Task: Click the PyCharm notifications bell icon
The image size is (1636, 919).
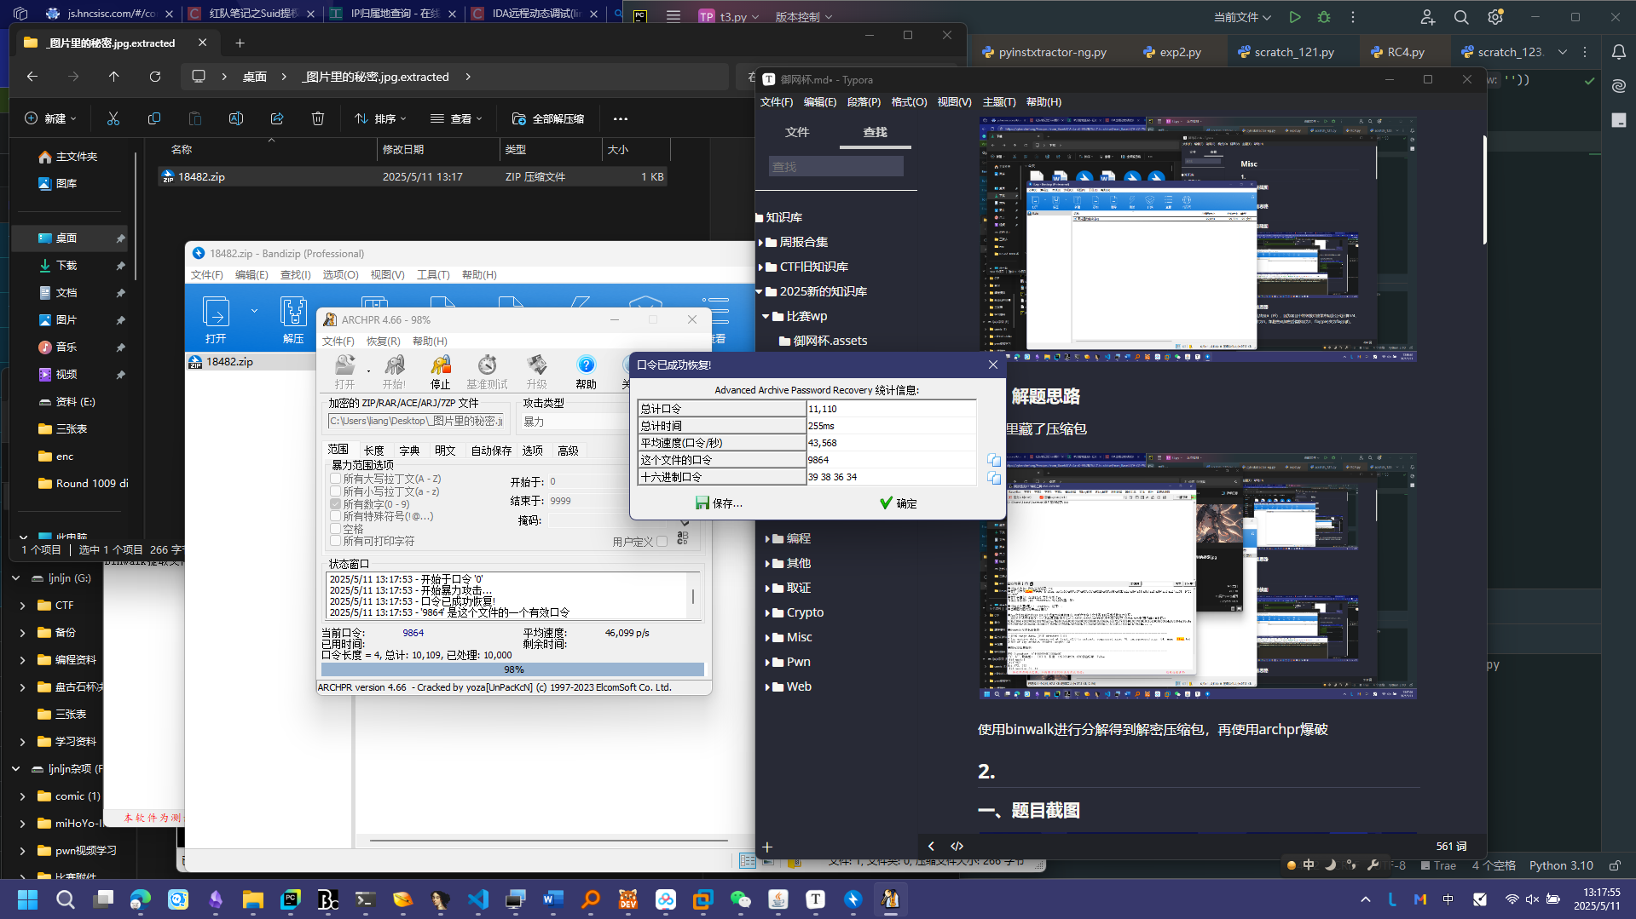Action: [x=1618, y=52]
